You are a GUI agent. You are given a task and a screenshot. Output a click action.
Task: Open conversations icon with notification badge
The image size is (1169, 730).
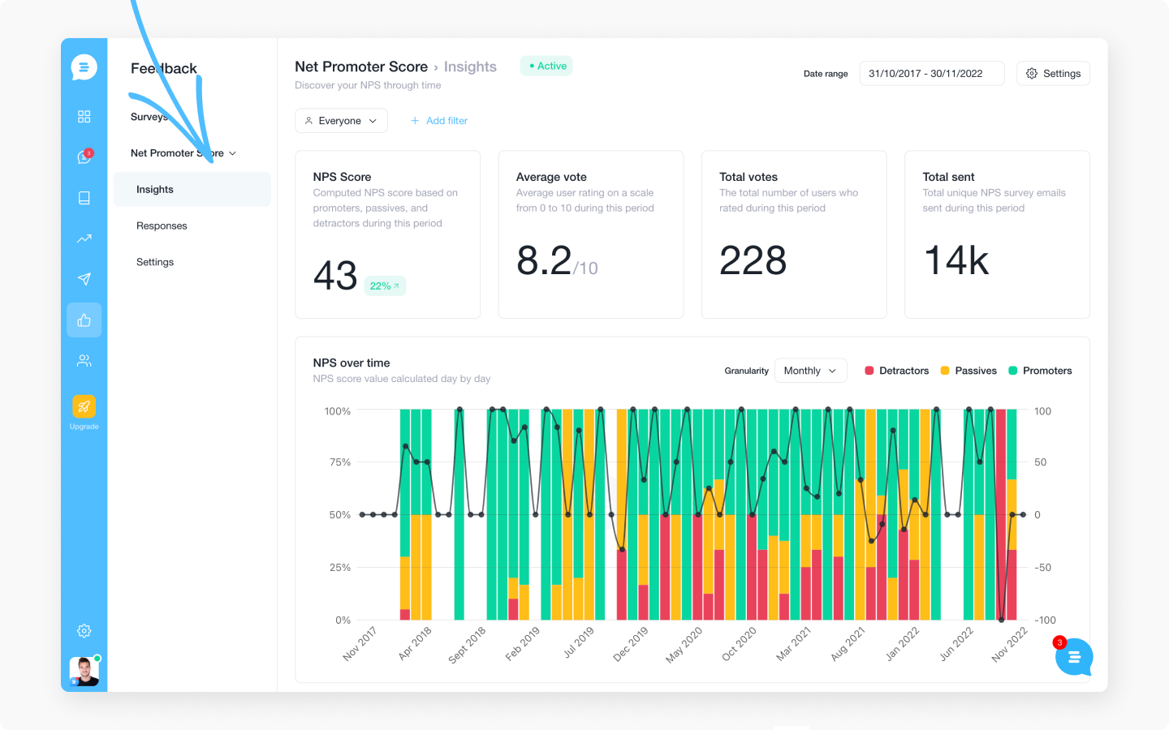coord(84,157)
